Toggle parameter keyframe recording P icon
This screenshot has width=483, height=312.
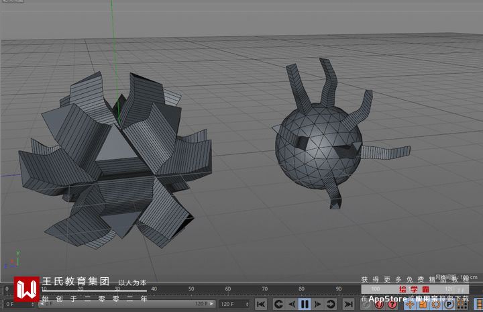coord(449,305)
